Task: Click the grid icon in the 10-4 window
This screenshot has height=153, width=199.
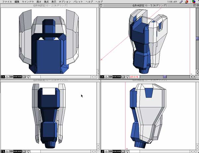Action: pos(110,151)
